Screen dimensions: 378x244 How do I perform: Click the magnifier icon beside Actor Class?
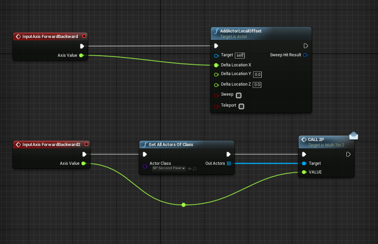click(x=194, y=168)
